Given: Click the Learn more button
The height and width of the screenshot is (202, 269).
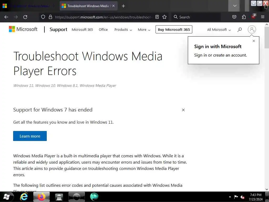Looking at the screenshot, I should click(x=30, y=136).
